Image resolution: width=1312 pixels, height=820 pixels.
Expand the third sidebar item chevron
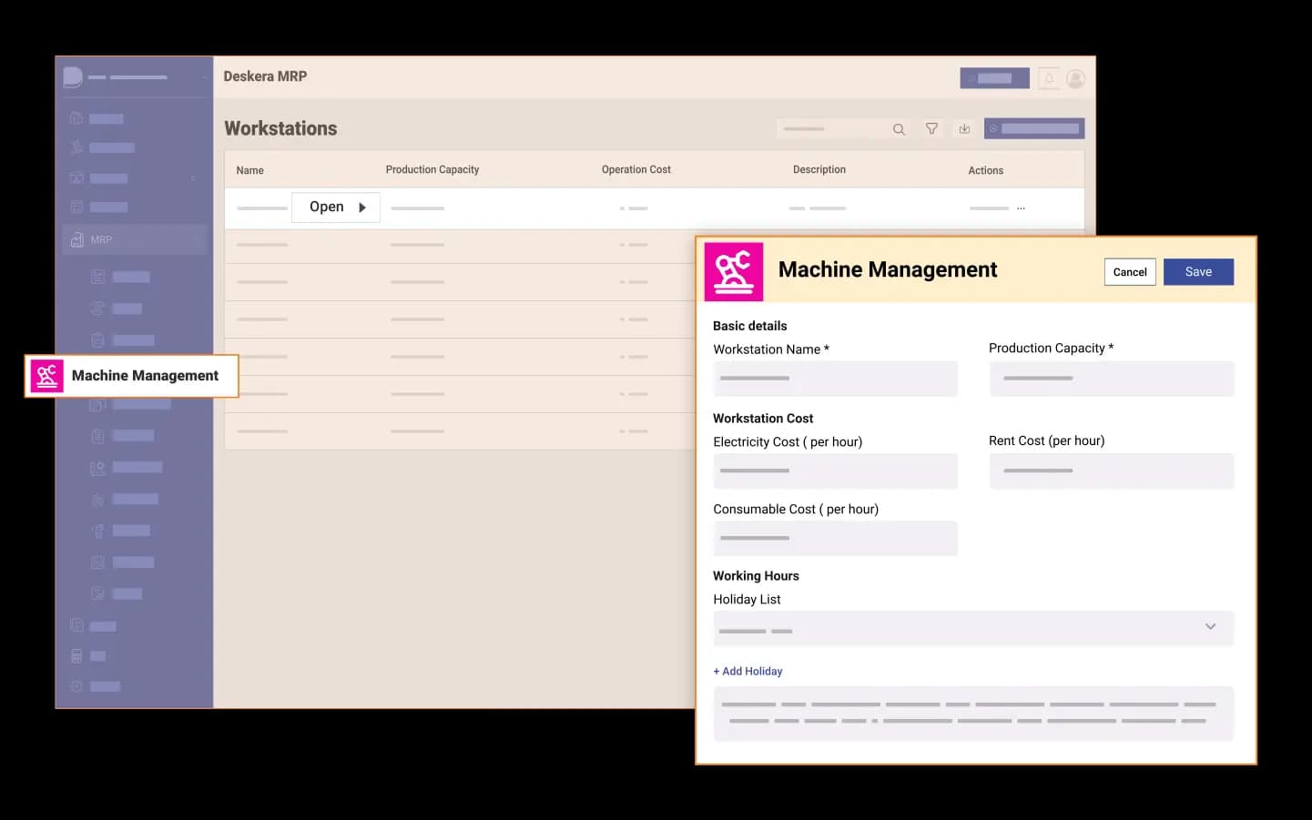click(x=193, y=178)
